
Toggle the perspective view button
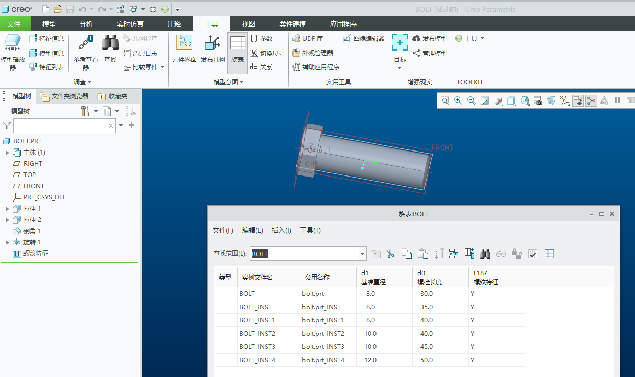click(x=551, y=101)
